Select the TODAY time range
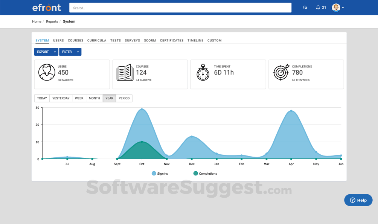This screenshot has width=378, height=224. point(42,98)
